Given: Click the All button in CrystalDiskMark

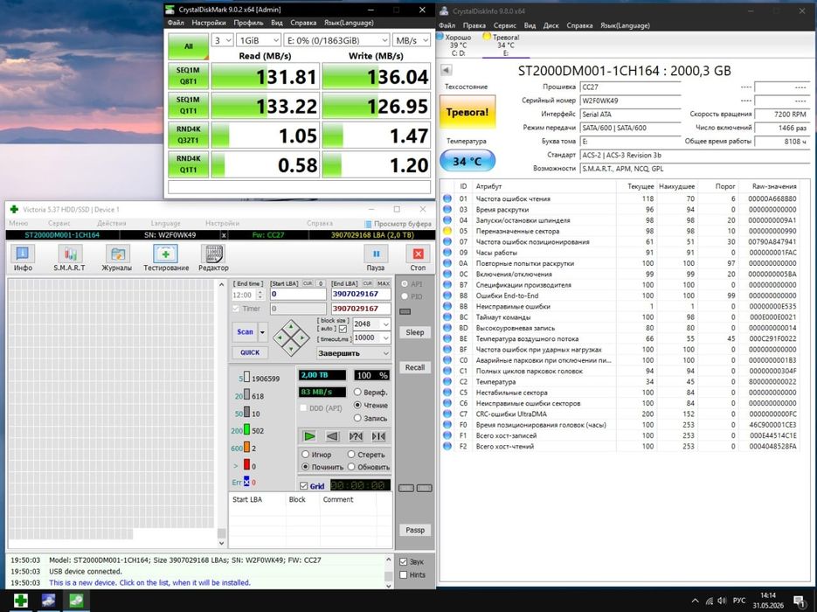Looking at the screenshot, I should [188, 46].
